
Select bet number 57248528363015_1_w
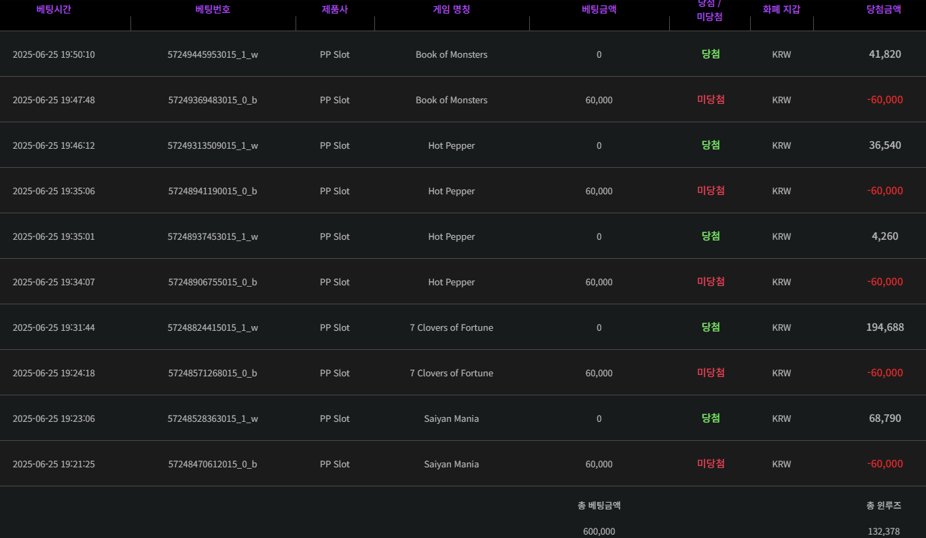[213, 418]
